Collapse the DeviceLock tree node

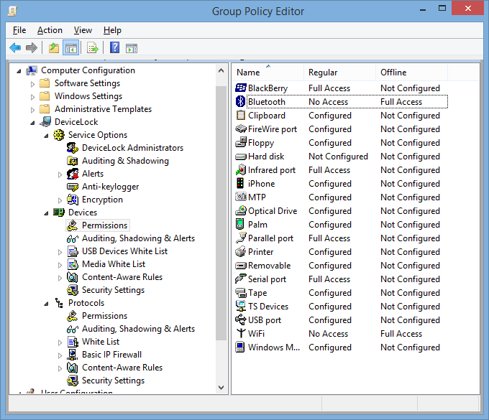click(x=32, y=123)
